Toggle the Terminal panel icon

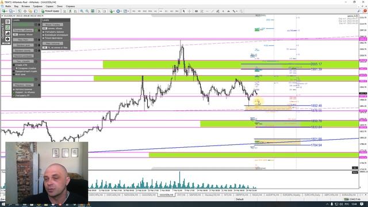36,11
